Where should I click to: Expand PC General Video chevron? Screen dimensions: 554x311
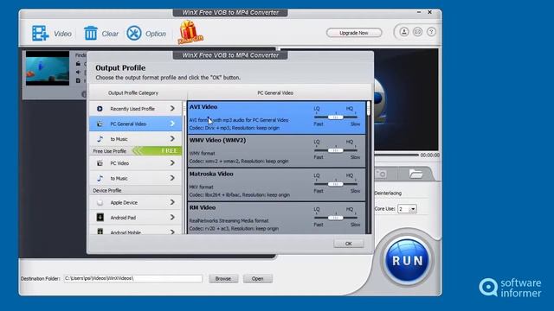pos(172,124)
